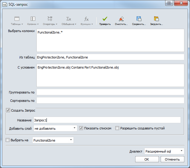This screenshot has height=168, width=190.
Task: Click the Очистить eraser icon
Action: click(121, 19)
